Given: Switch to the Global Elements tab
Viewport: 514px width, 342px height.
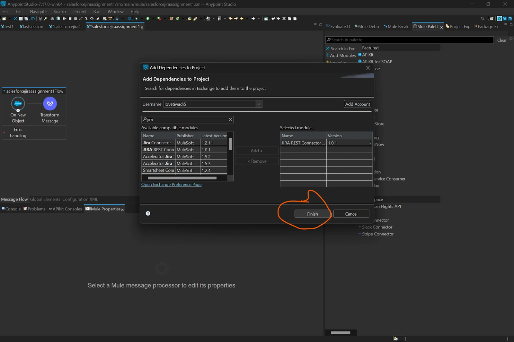Looking at the screenshot, I should pos(45,199).
